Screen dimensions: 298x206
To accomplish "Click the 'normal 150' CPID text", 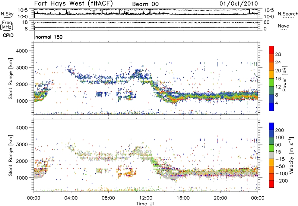I will tap(49, 37).
